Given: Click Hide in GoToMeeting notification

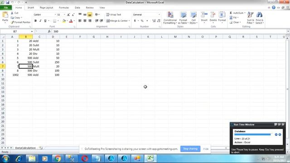Looking at the screenshot, I should (x=206, y=149).
